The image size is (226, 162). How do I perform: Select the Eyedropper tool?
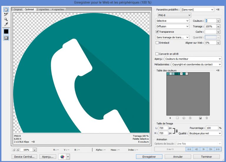click(x=6, y=24)
